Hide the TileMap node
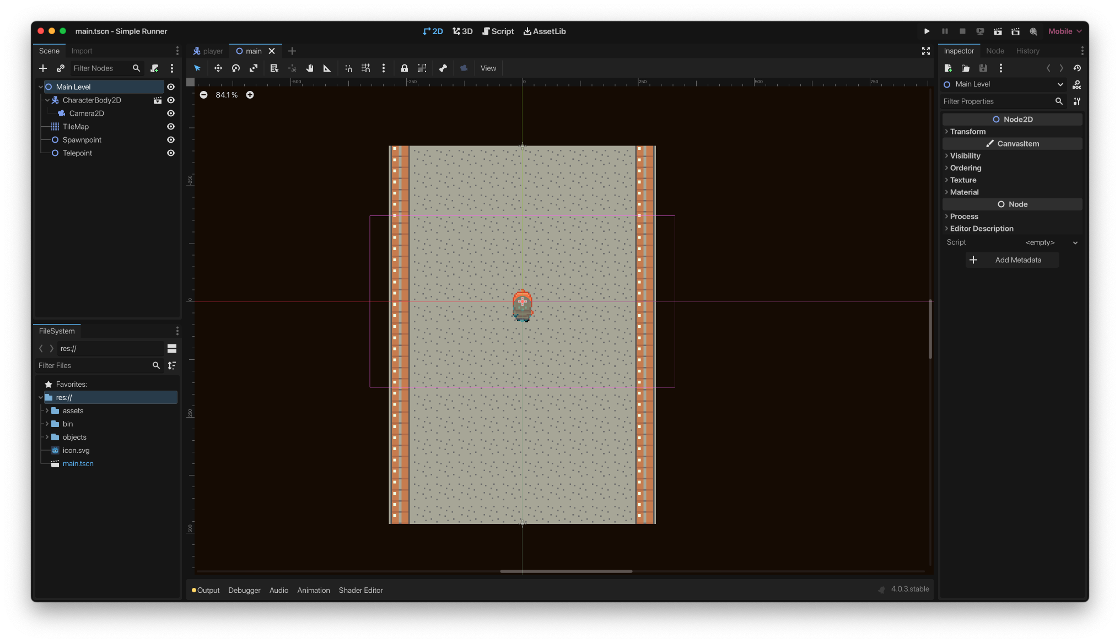 171,127
